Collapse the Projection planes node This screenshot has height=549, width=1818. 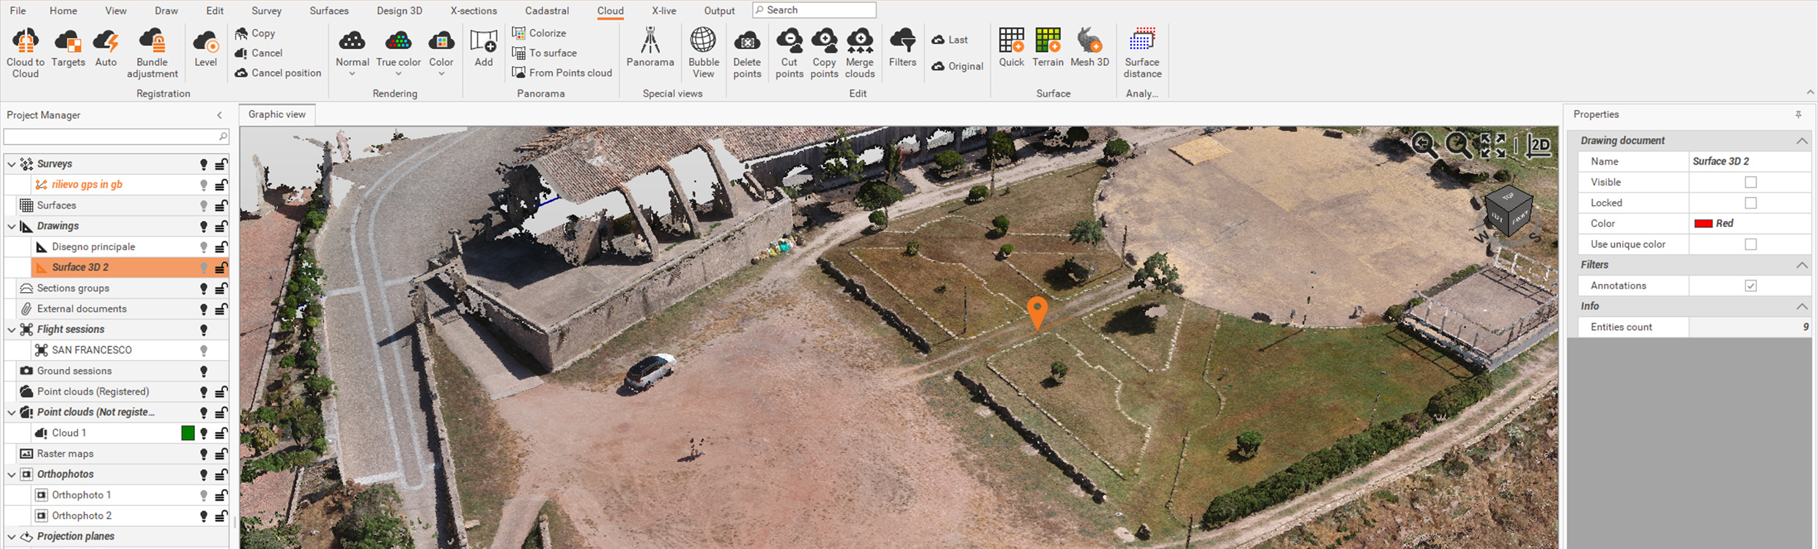tap(12, 537)
